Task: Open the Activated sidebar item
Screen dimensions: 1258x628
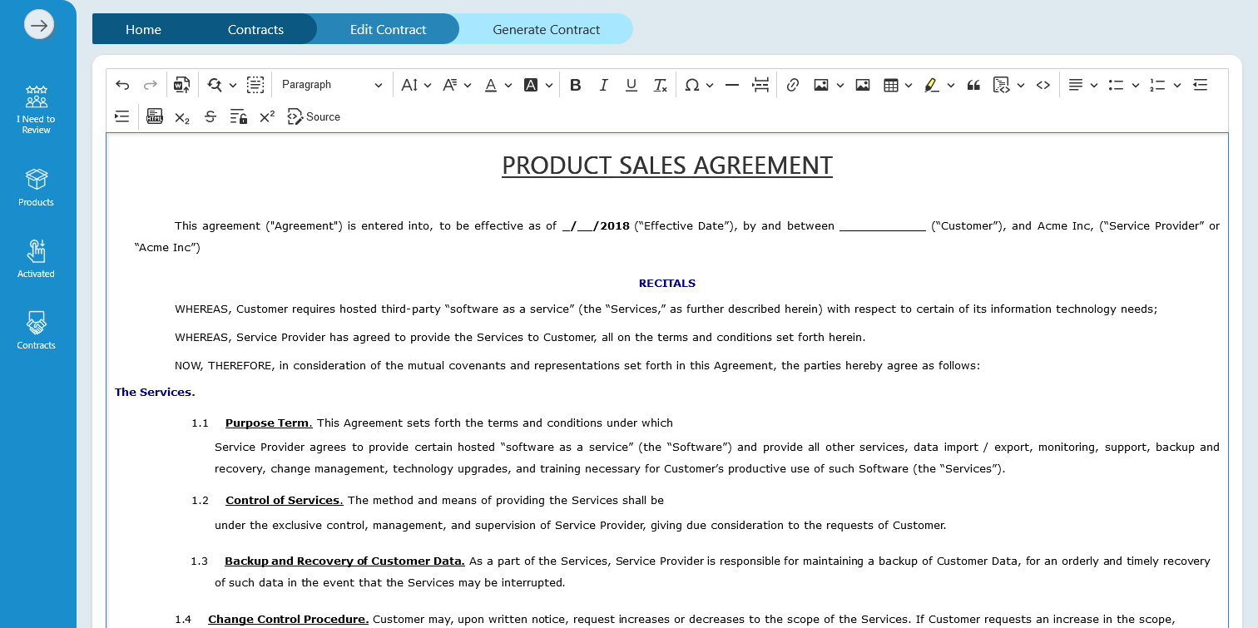Action: [x=36, y=259]
